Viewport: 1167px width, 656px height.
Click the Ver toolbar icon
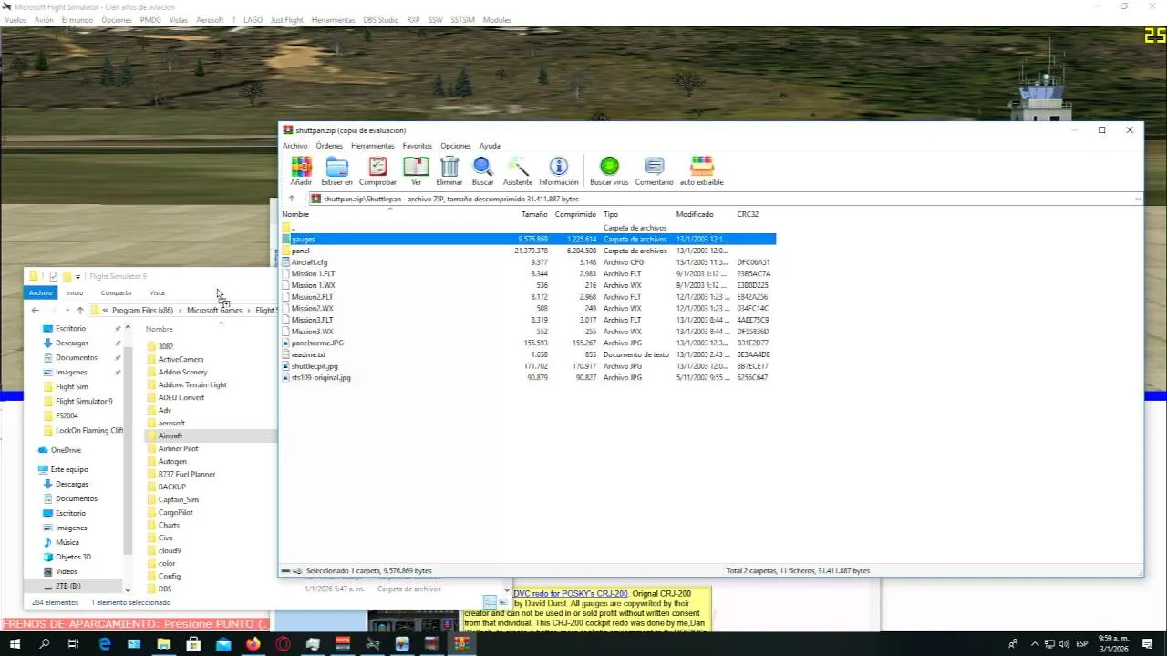[416, 170]
